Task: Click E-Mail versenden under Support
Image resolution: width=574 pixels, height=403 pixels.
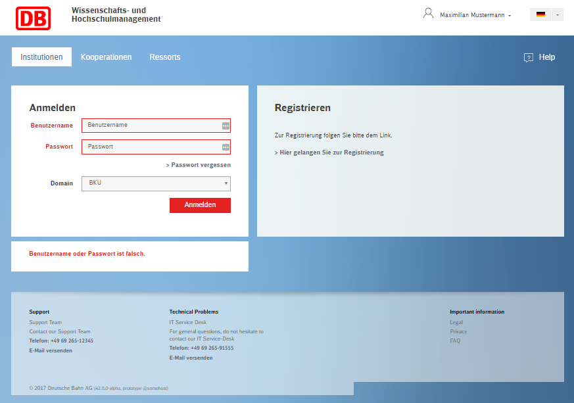Action: (x=51, y=350)
